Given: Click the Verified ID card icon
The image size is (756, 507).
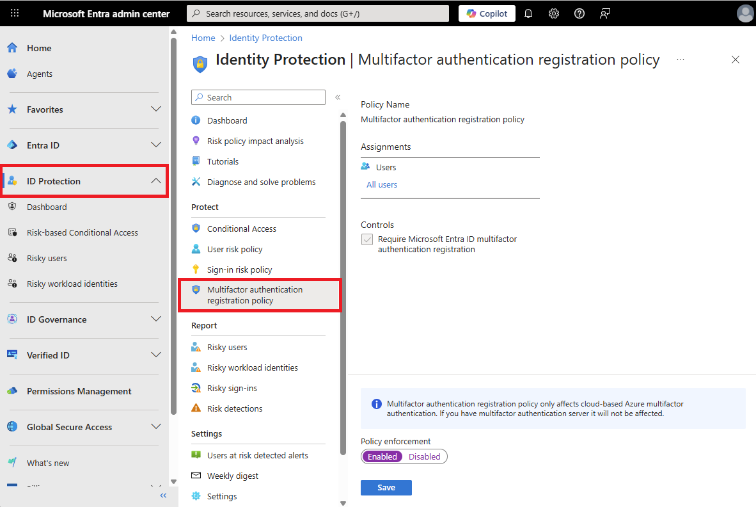Looking at the screenshot, I should (13, 355).
